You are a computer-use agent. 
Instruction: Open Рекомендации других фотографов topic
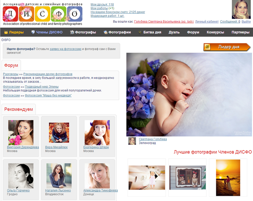(x=48, y=74)
